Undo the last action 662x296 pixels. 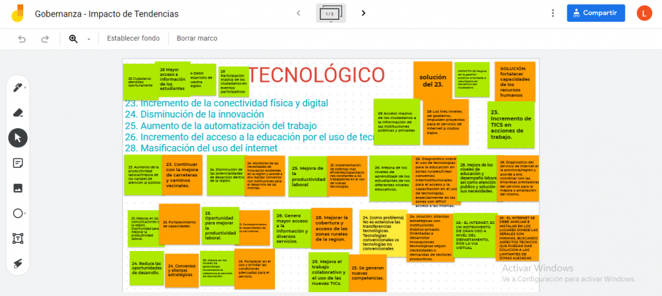click(x=22, y=39)
